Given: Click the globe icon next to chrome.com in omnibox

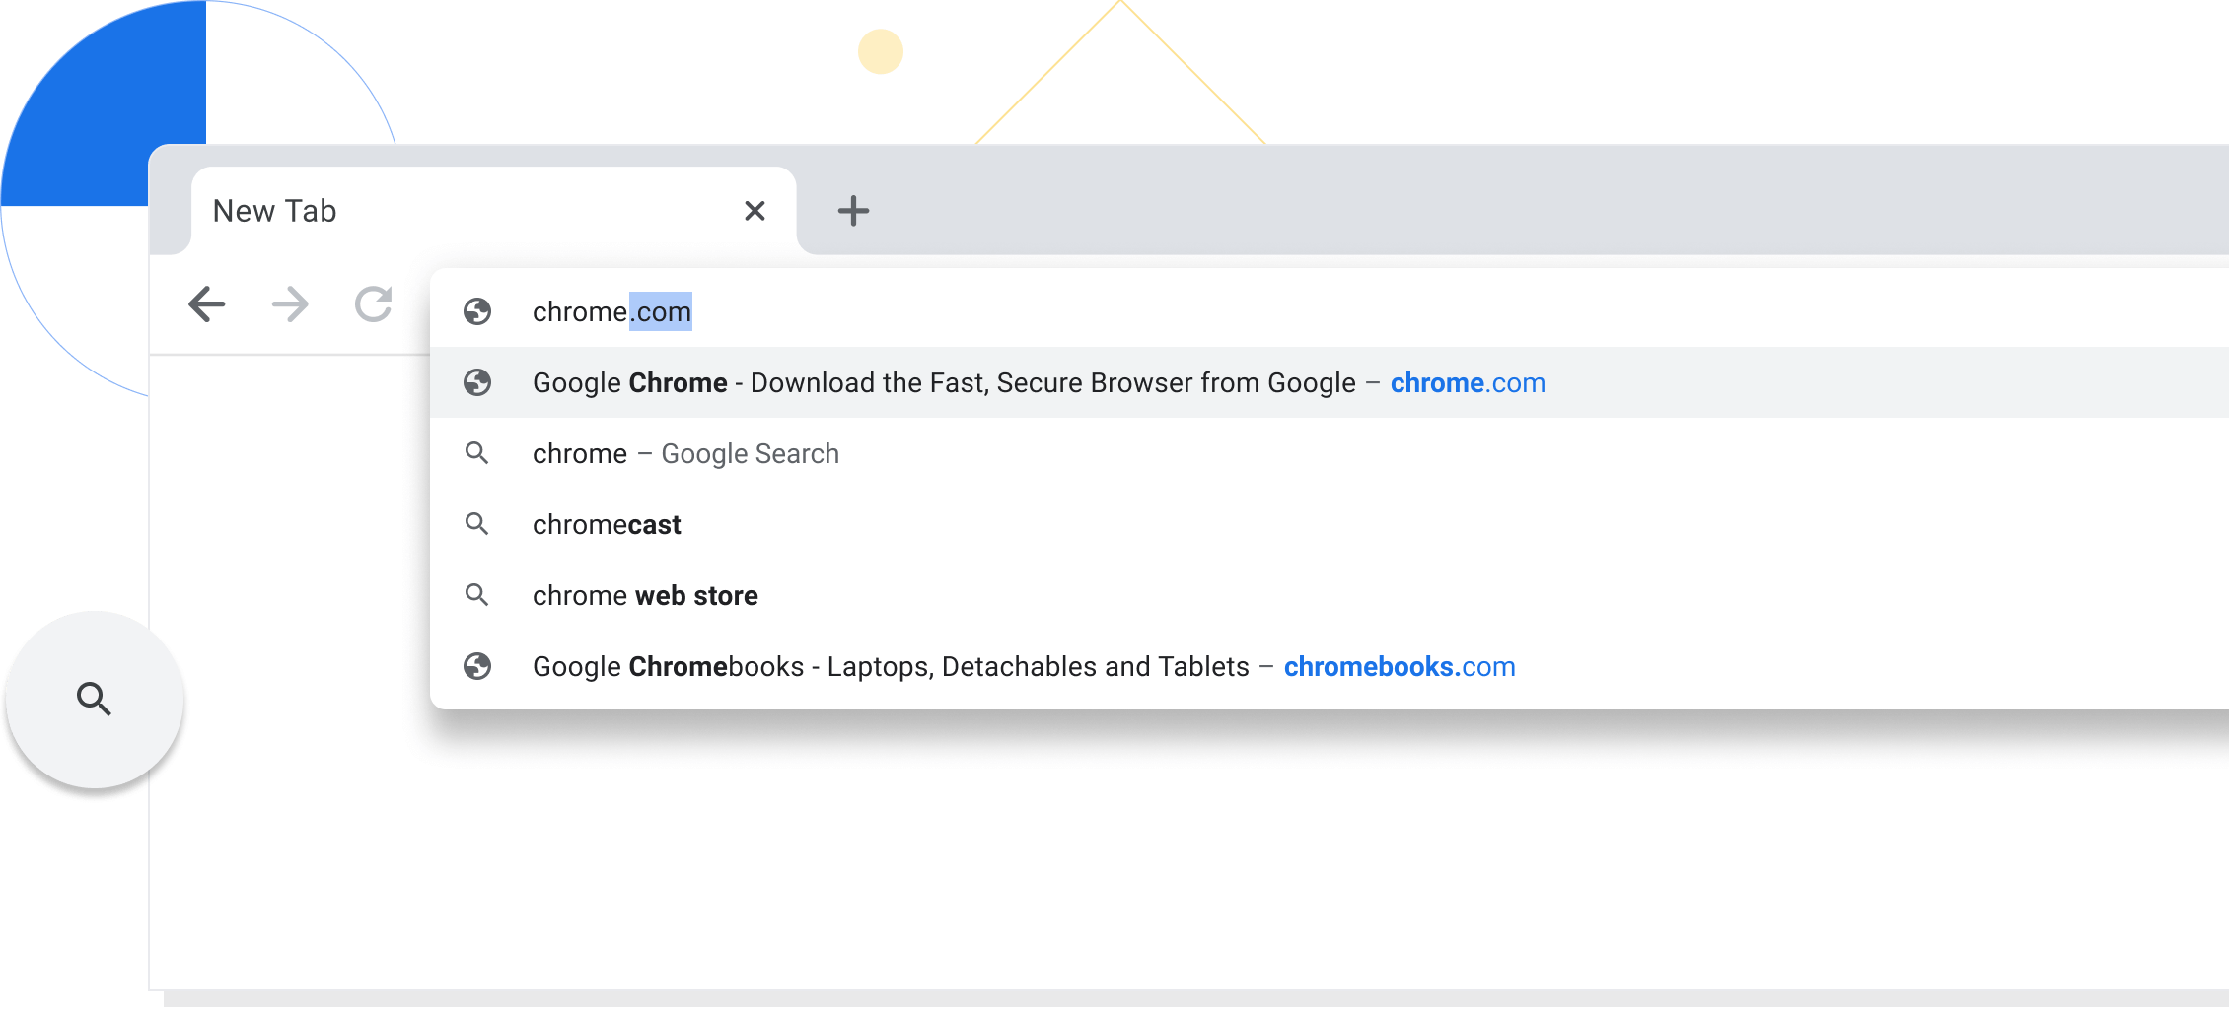Looking at the screenshot, I should pos(478,311).
